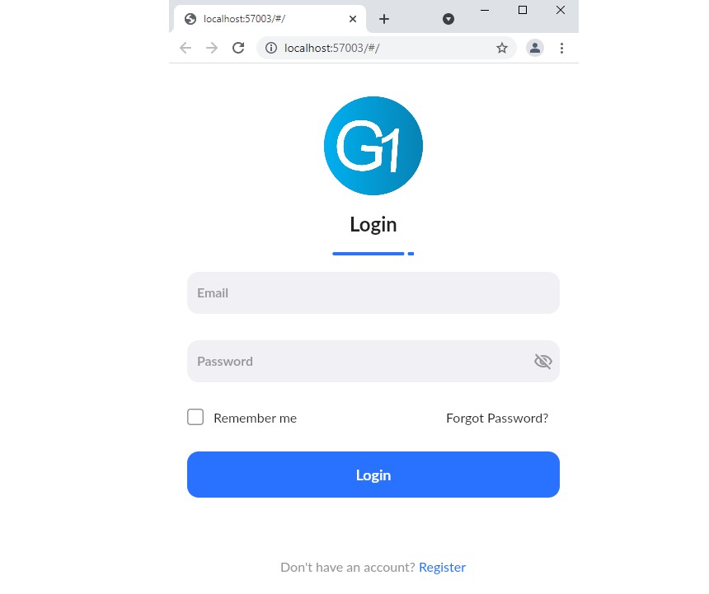Viewport: 709px width, 594px height.
Task: Open the Register link
Action: point(442,568)
